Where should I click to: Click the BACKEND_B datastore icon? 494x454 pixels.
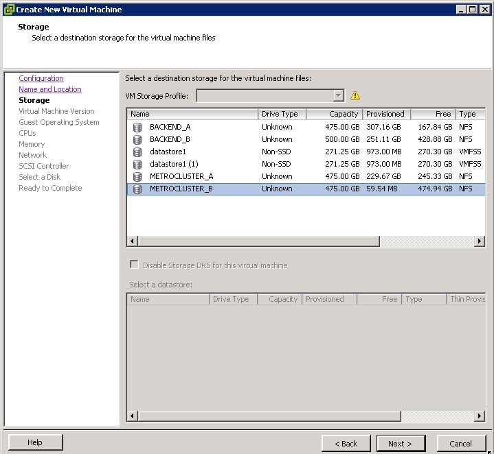tap(137, 140)
